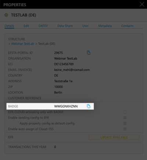
Task: Click the BADGE value text WWGGNXHZNN
Action: (66, 106)
